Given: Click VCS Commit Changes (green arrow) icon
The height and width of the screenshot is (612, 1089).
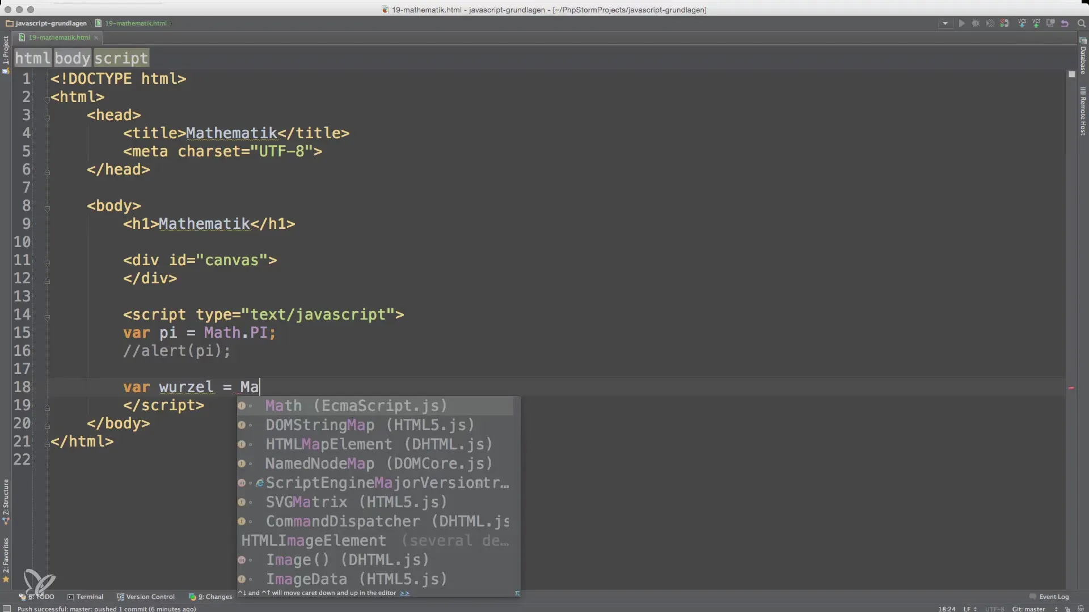Looking at the screenshot, I should [x=1036, y=24].
